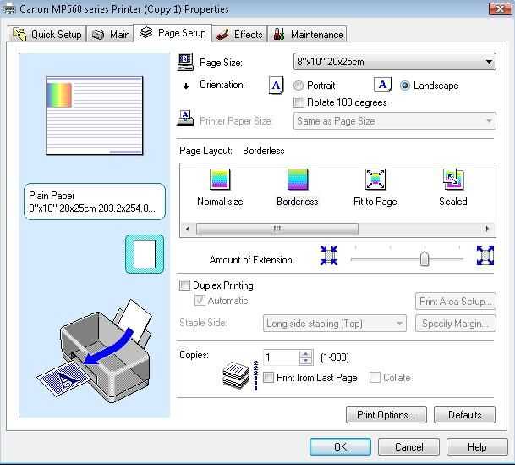
Task: Switch to the Quick Setup tab
Action: [47, 34]
